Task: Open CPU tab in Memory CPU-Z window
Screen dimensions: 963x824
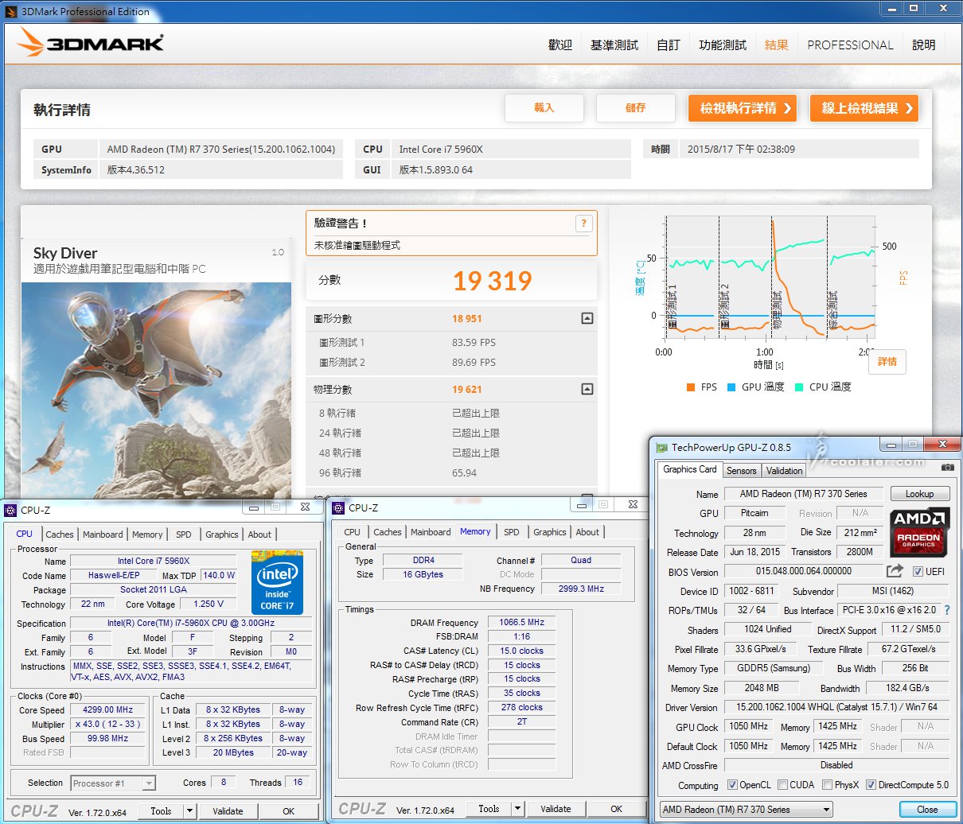Action: coord(353,532)
